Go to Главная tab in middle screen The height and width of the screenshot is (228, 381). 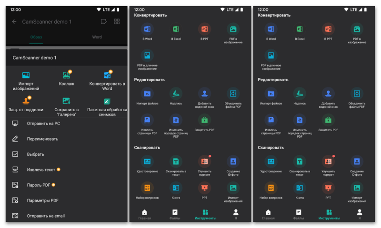click(145, 214)
